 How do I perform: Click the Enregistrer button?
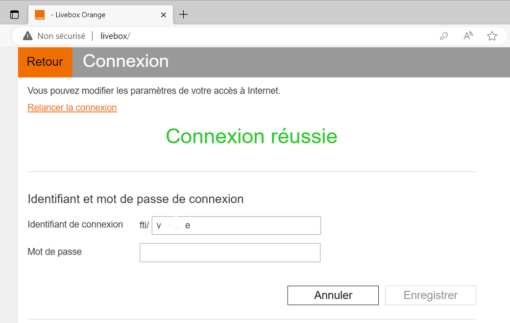pos(430,295)
